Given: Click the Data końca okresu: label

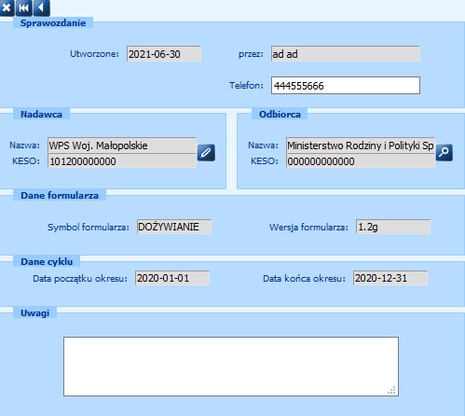Looking at the screenshot, I should tap(304, 278).
